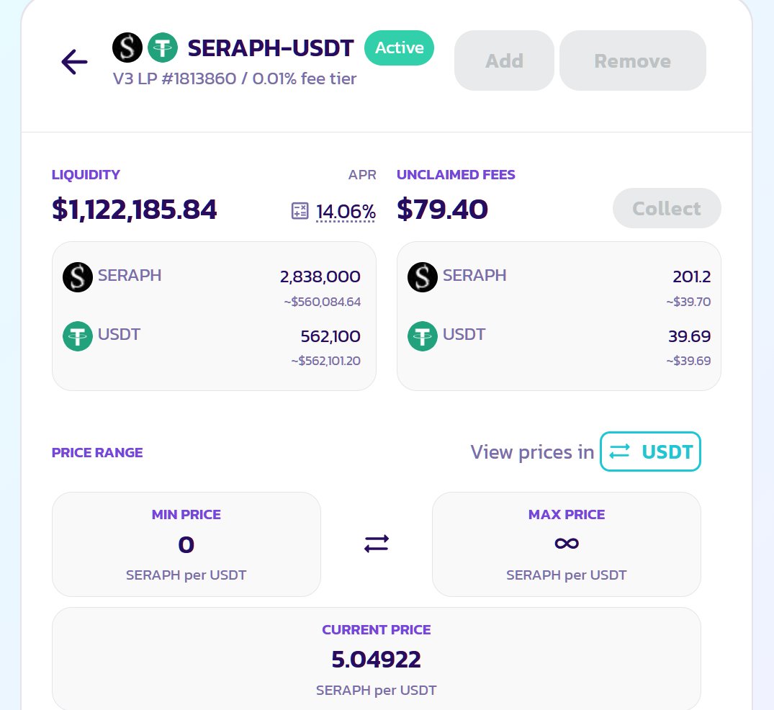This screenshot has height=710, width=774.
Task: Open the APR ROI calculator icon
Action: 300,211
